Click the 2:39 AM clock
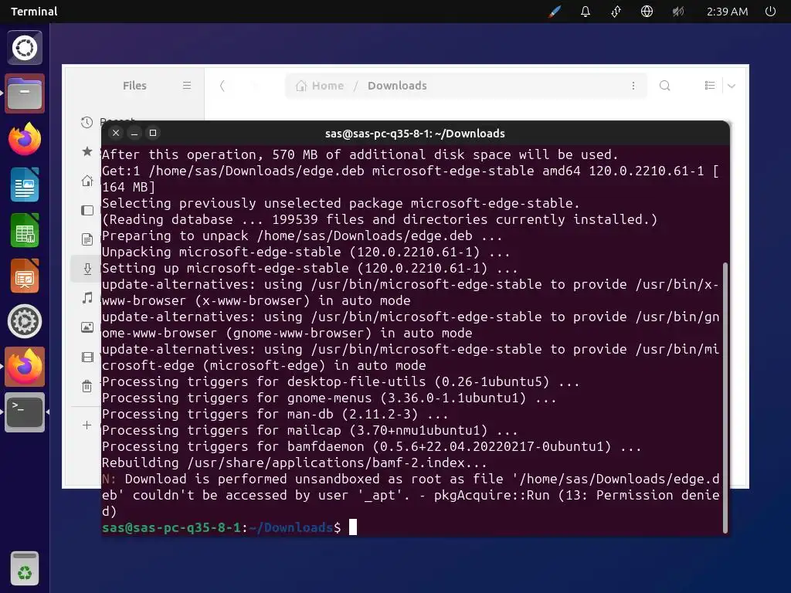 [727, 12]
